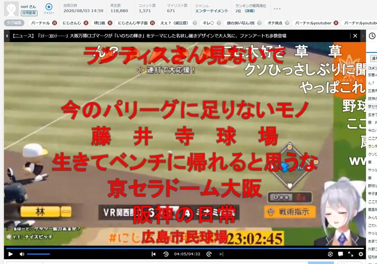Play the video

pos(11,254)
